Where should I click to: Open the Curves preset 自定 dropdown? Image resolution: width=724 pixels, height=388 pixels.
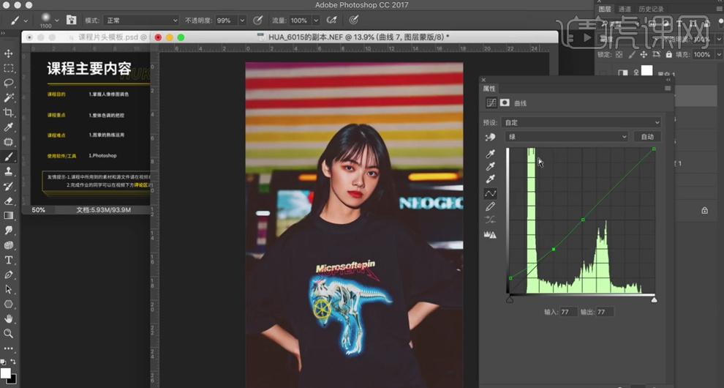(581, 122)
